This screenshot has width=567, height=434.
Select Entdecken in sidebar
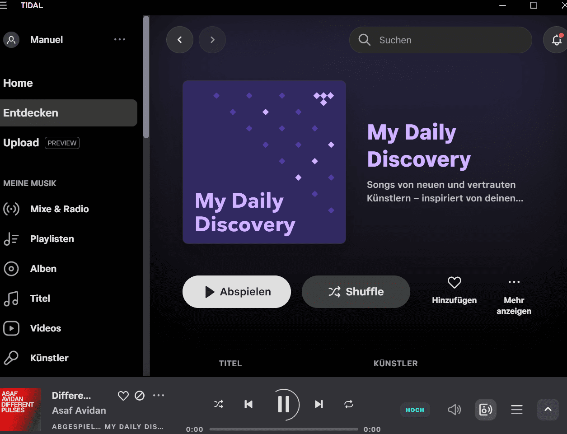68,113
